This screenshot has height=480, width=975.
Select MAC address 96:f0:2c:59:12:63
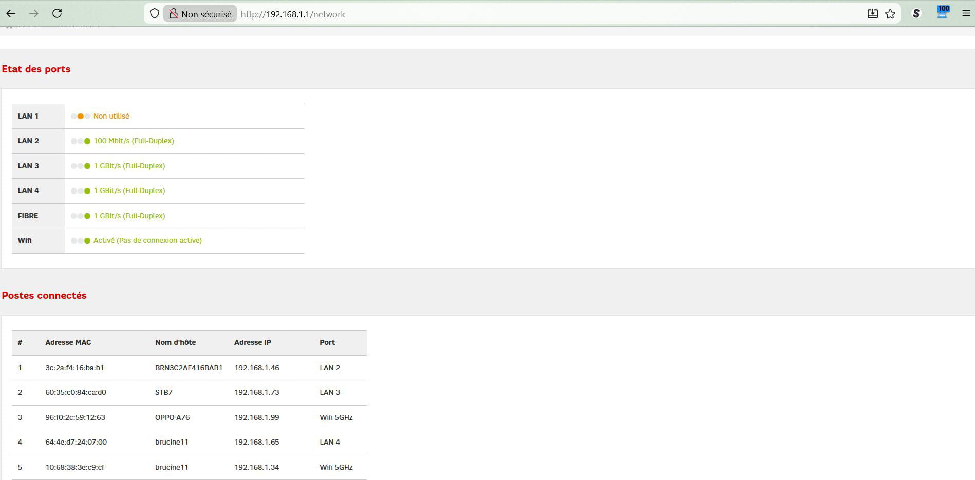pyautogui.click(x=75, y=417)
